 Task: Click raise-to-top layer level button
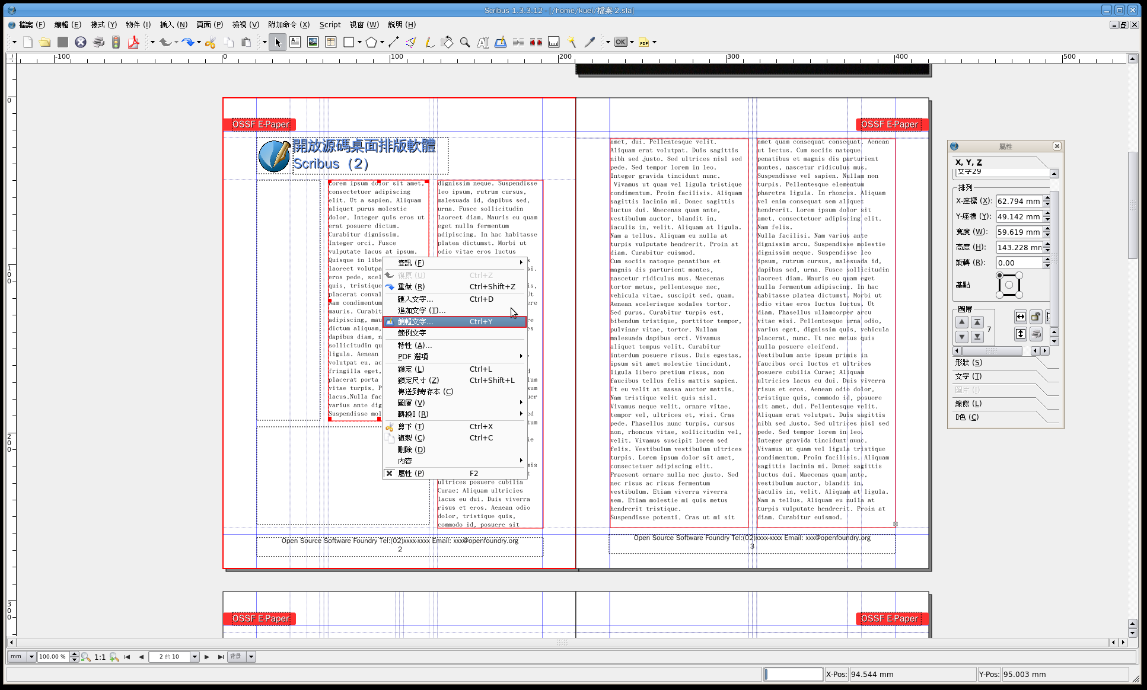tap(977, 322)
